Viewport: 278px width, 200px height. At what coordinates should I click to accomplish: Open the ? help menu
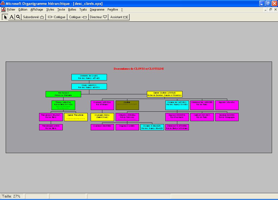click(x=122, y=9)
